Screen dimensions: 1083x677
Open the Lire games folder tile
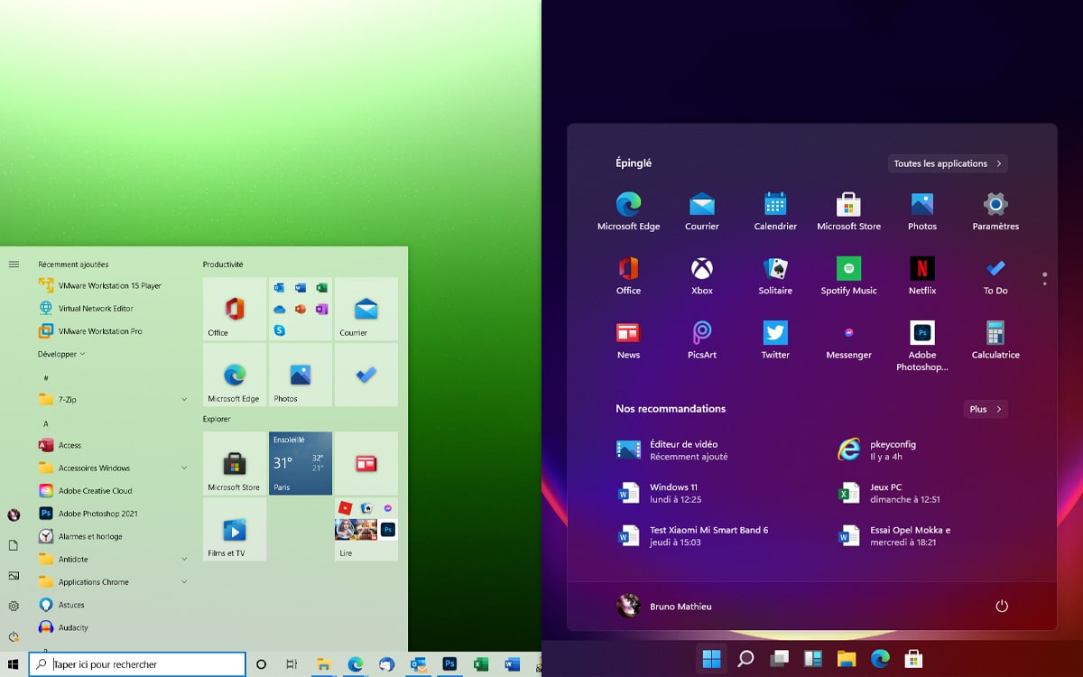point(366,529)
